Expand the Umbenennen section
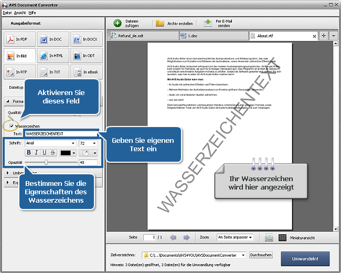This screenshot has height=273, width=341. coord(8,173)
